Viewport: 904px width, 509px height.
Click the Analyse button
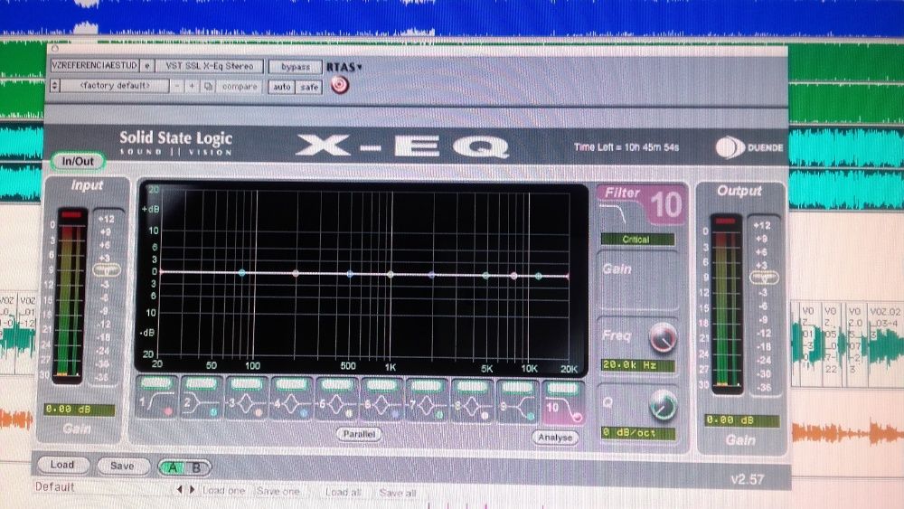(x=555, y=438)
